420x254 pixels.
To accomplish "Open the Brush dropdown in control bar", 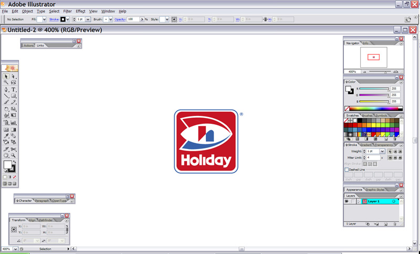I will (x=110, y=19).
